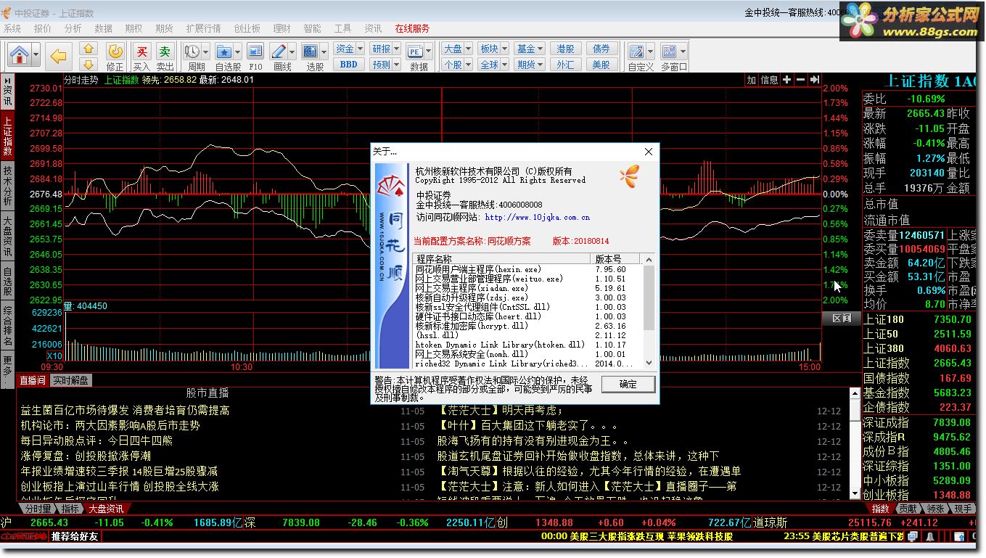Select the 技术分析 left sidebar tab
Screen dimensions: 986x558
coord(7,186)
